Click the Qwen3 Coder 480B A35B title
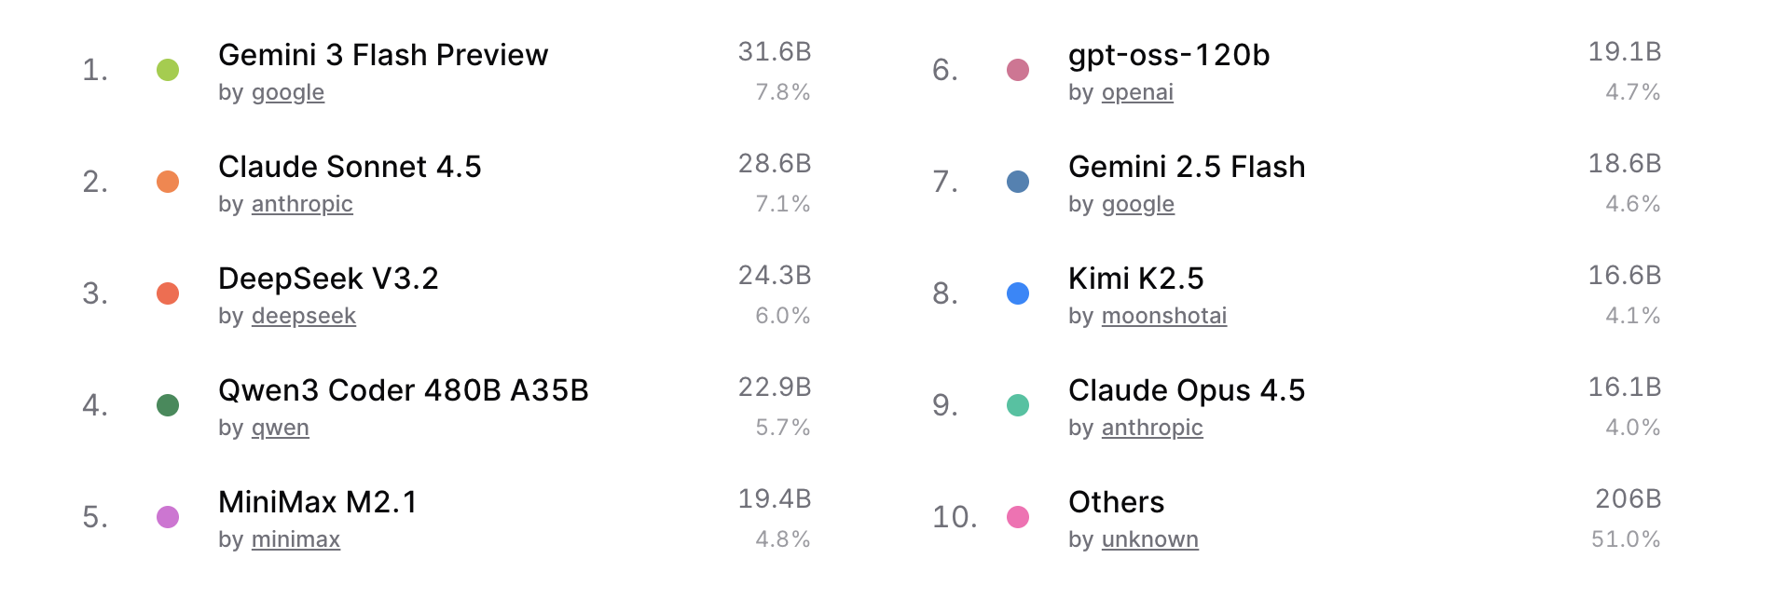The image size is (1773, 613). click(x=404, y=390)
